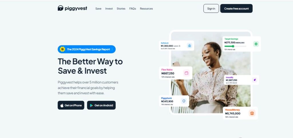Click the Sign in button

pos(211,8)
